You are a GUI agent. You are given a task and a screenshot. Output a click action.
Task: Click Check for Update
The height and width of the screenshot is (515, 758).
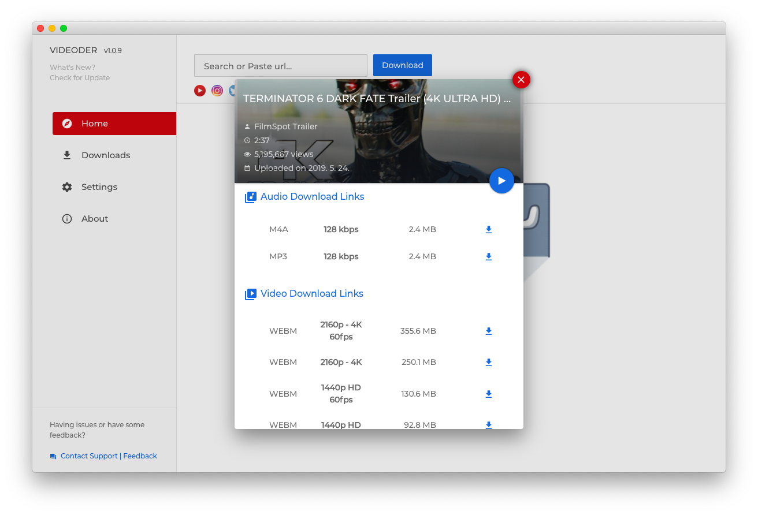(x=80, y=78)
